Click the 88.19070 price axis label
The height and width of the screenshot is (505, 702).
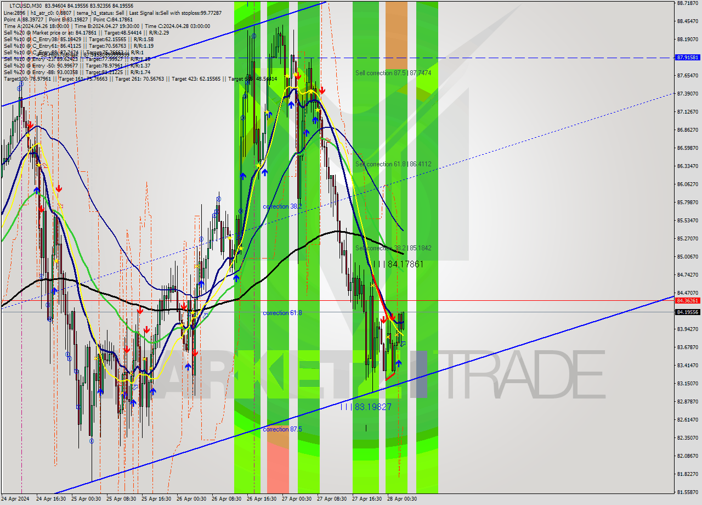pyautogui.click(x=687, y=39)
